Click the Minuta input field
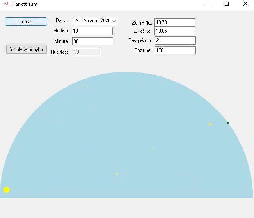 coord(92,41)
